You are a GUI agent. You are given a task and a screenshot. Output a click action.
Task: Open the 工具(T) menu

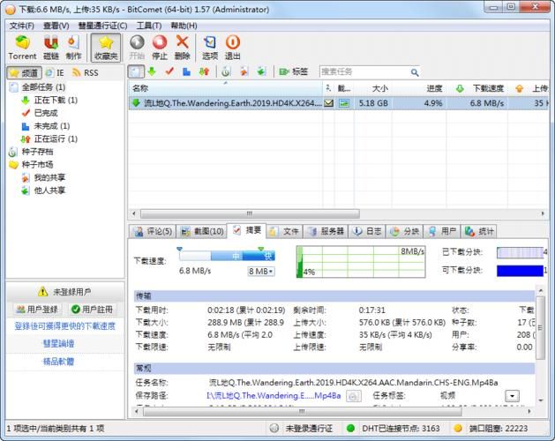149,26
